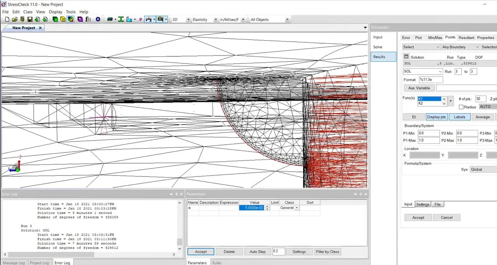Click the step value field beside Auto Step

279,251
